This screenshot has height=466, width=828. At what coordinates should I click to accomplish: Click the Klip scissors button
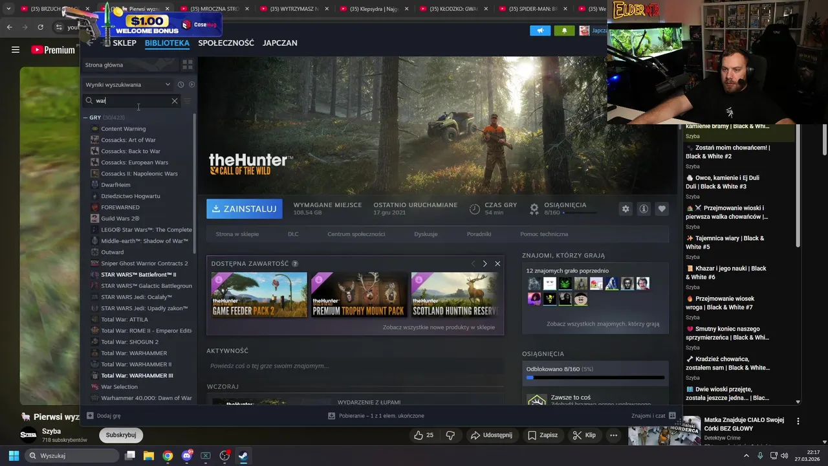coord(584,436)
